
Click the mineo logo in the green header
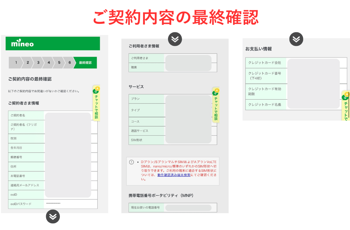22,43
